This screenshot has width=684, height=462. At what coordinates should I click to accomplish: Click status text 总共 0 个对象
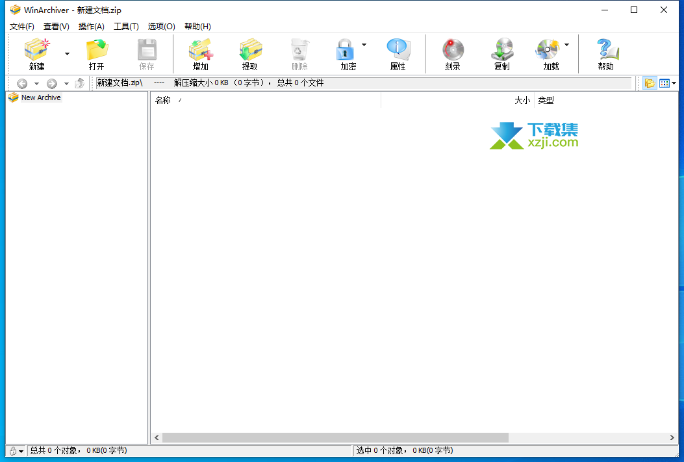click(55, 451)
